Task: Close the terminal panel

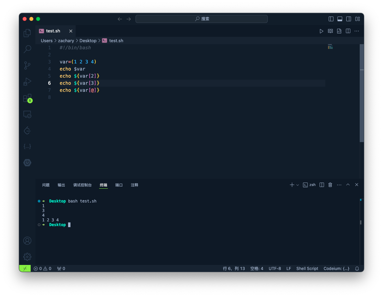Action: [357, 185]
